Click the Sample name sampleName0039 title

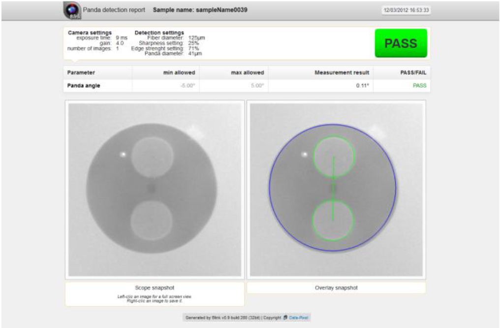[x=200, y=10]
